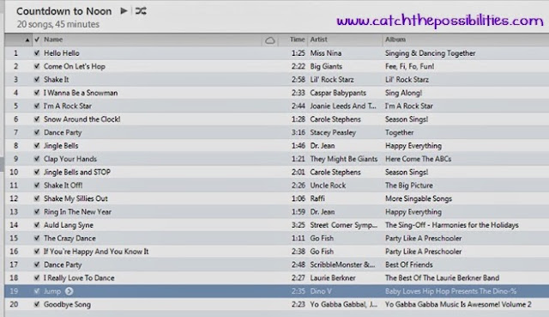Uncheck the Shake It song checkbox
The width and height of the screenshot is (549, 317).
[37, 80]
